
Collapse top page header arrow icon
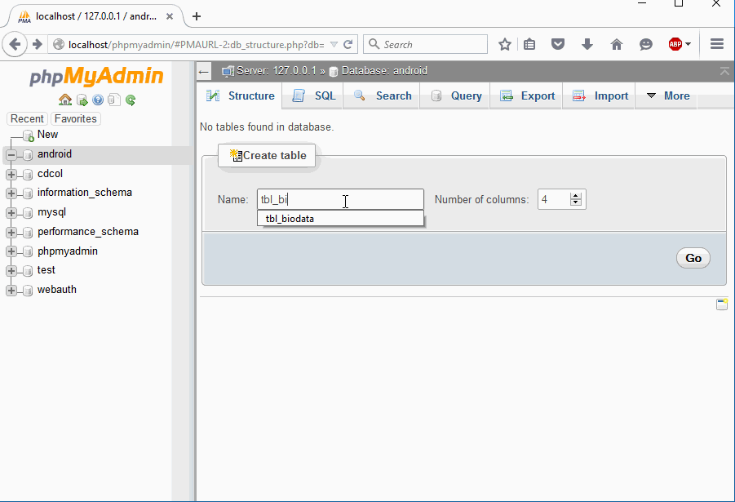pos(724,71)
